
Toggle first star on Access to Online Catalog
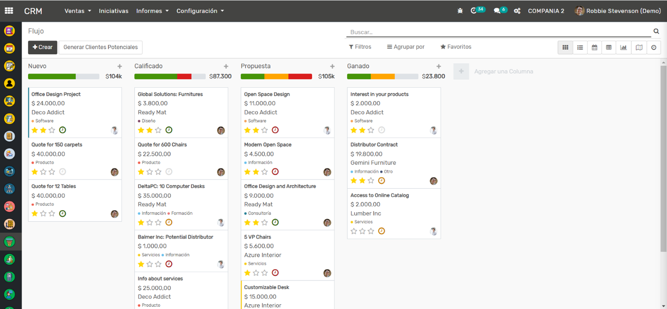[354, 231]
